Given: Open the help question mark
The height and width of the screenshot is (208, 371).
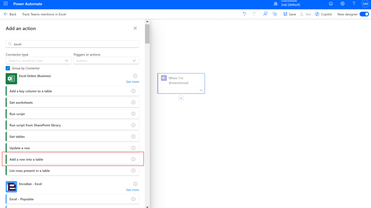Looking at the screenshot, I should [x=354, y=4].
